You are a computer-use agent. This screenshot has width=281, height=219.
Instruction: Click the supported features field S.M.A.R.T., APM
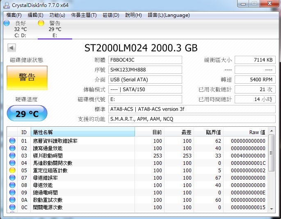(192, 119)
